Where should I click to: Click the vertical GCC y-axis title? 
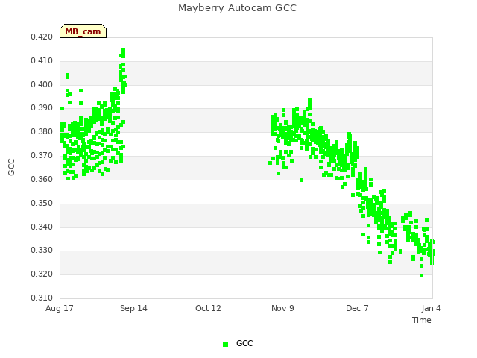tap(11, 167)
